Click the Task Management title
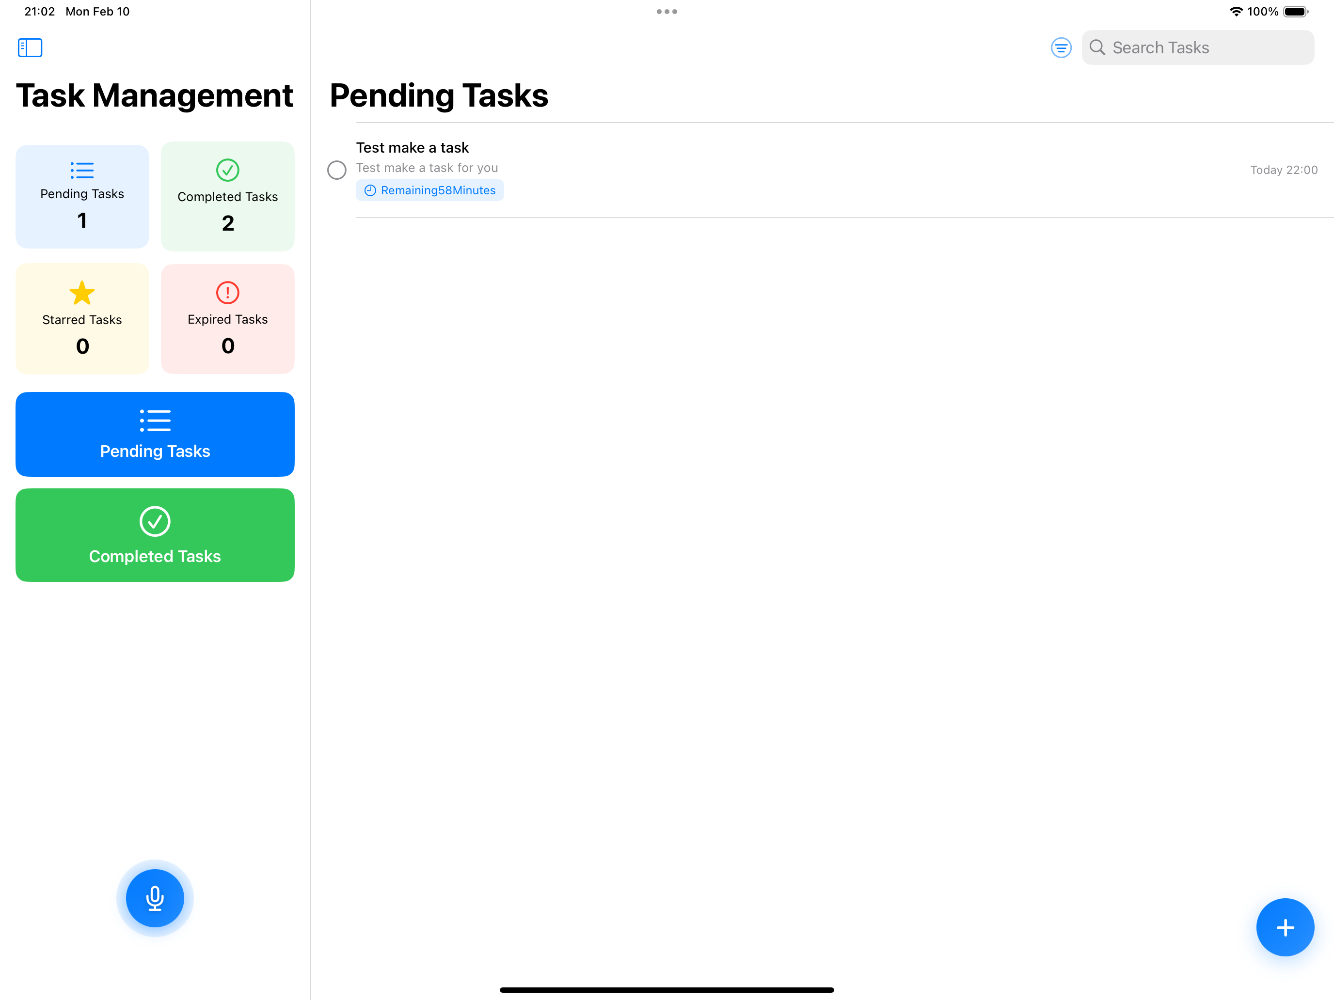1334x1000 pixels. [155, 95]
